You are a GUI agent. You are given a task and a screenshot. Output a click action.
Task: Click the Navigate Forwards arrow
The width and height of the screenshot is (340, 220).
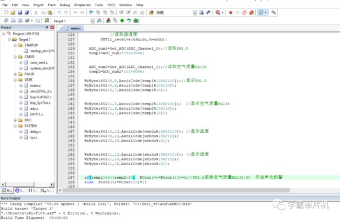pyautogui.click(x=82, y=13)
